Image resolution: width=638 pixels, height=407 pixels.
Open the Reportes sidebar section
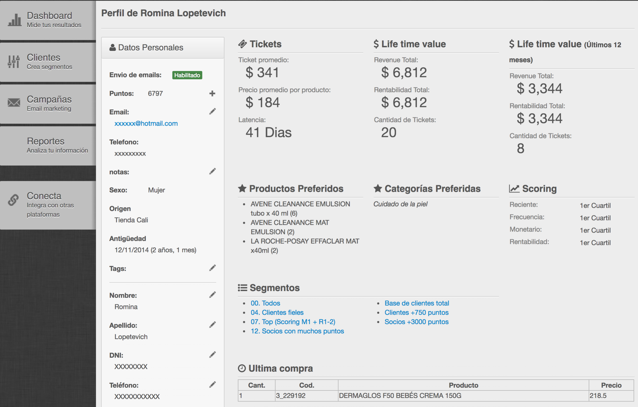pyautogui.click(x=48, y=146)
